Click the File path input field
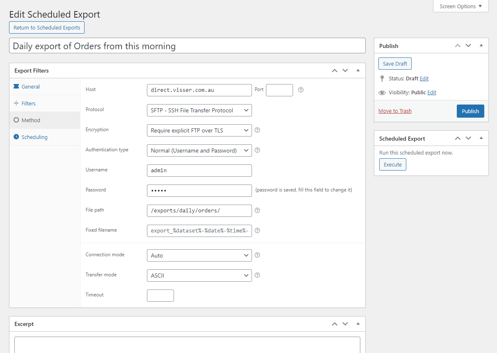This screenshot has width=497, height=353. point(199,211)
